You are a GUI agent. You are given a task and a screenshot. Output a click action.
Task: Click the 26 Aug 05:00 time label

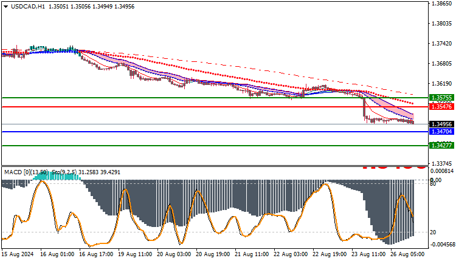(407, 254)
